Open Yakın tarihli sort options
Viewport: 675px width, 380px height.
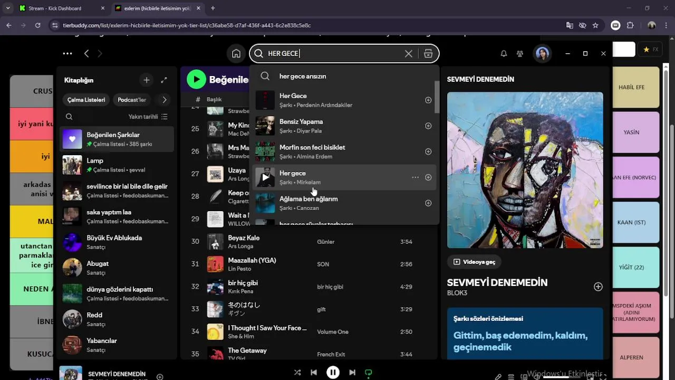click(x=148, y=117)
